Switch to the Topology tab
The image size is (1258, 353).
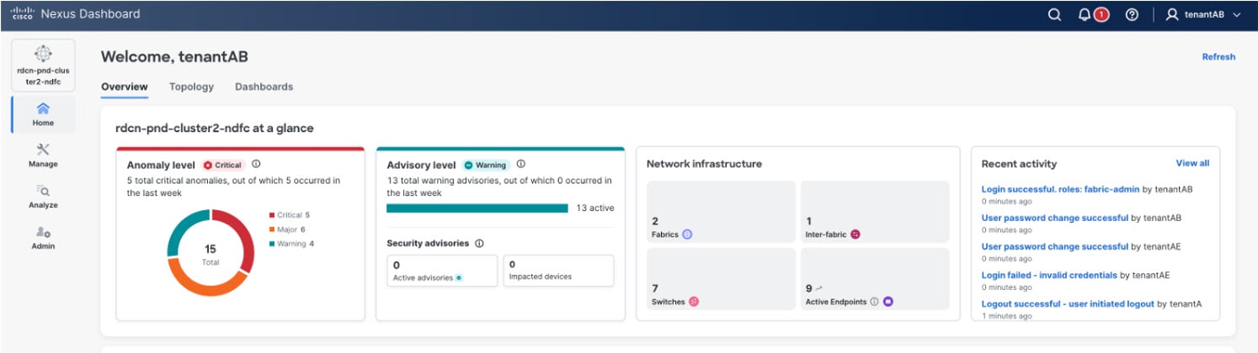click(191, 87)
